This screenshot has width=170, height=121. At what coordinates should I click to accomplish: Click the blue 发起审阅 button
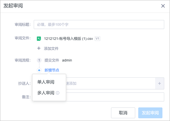pos(150,113)
